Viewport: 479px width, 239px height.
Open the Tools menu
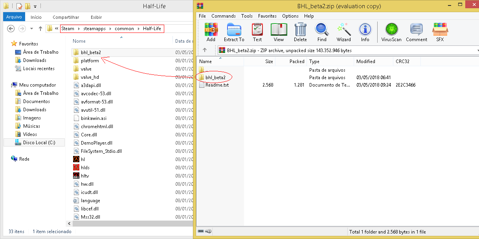click(x=247, y=16)
